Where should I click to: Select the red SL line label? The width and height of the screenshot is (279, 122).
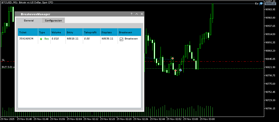pos(3,60)
